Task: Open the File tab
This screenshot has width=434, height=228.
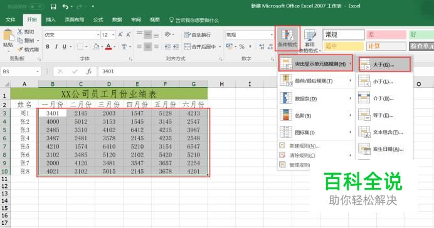Action: 10,20
